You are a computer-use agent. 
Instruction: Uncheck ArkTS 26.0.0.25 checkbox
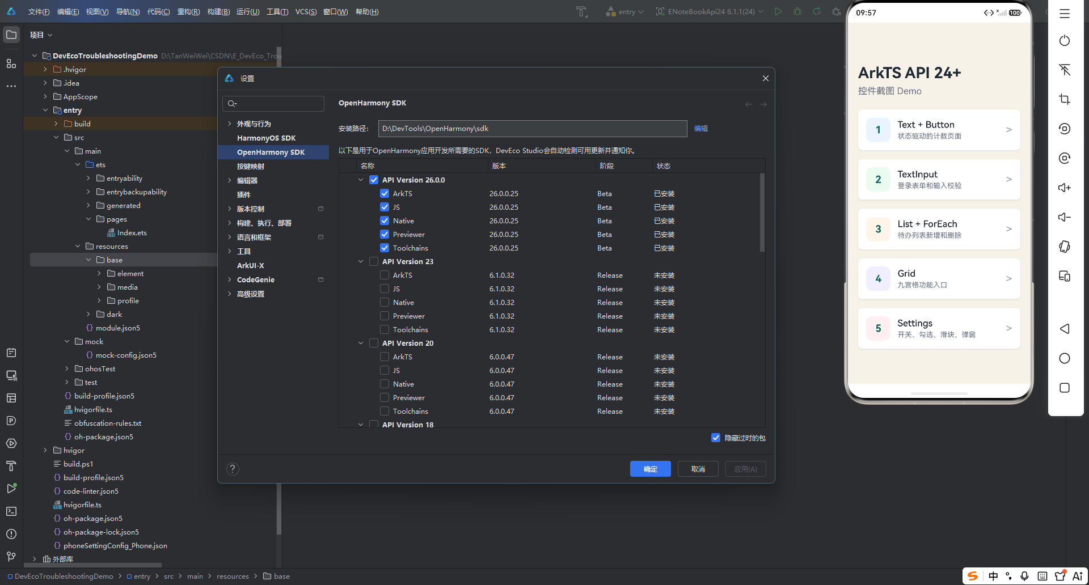(x=385, y=193)
